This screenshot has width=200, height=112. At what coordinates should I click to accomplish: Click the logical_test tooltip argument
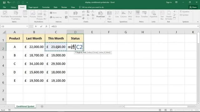(82, 53)
